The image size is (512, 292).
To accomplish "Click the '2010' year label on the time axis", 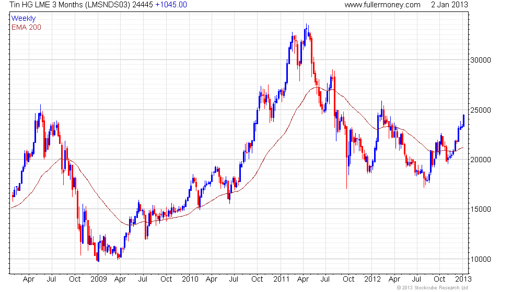I will [190, 279].
